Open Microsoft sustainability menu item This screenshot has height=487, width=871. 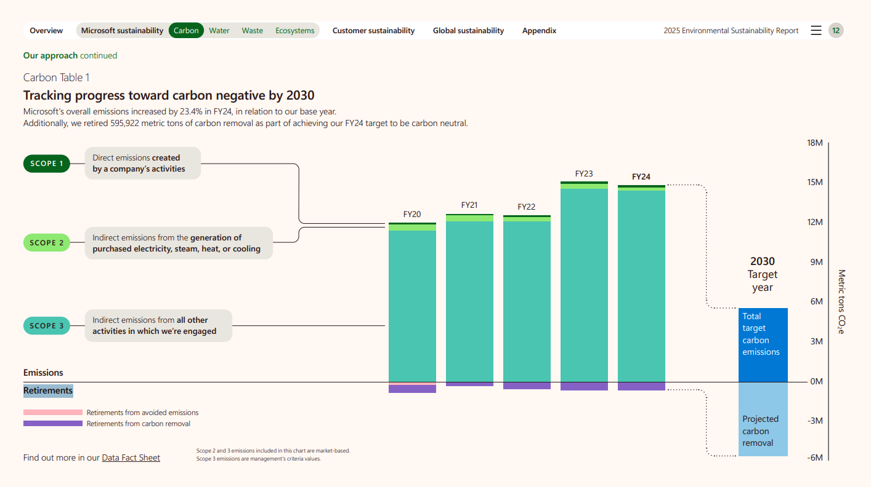click(122, 31)
